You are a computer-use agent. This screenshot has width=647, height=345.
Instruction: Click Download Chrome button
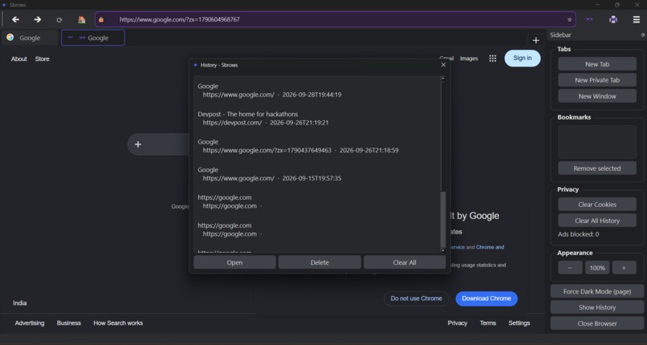tap(486, 298)
